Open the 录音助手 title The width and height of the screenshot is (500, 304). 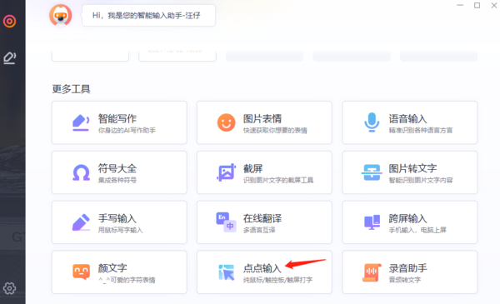coord(407,268)
